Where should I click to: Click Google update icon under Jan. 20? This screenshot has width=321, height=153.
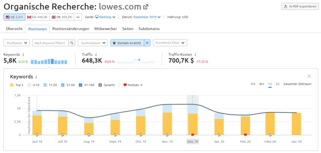tap(219, 135)
